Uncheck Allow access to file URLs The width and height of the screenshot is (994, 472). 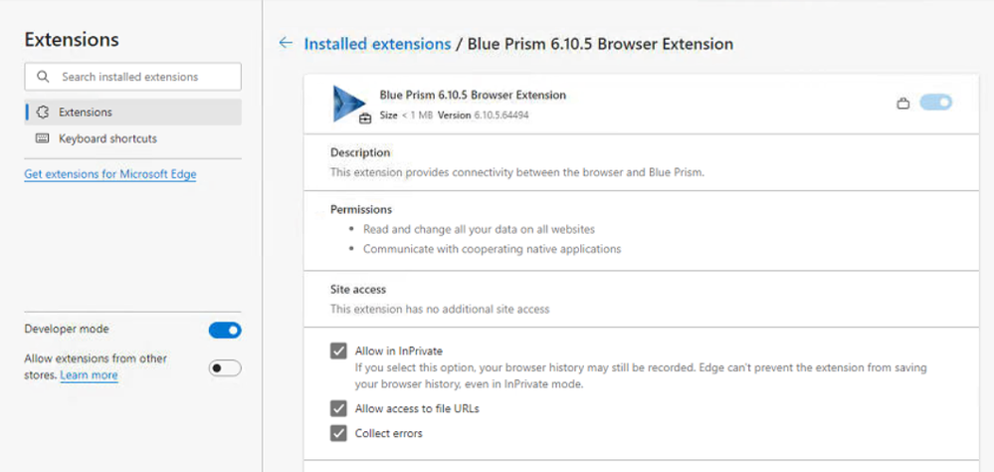pyautogui.click(x=338, y=408)
